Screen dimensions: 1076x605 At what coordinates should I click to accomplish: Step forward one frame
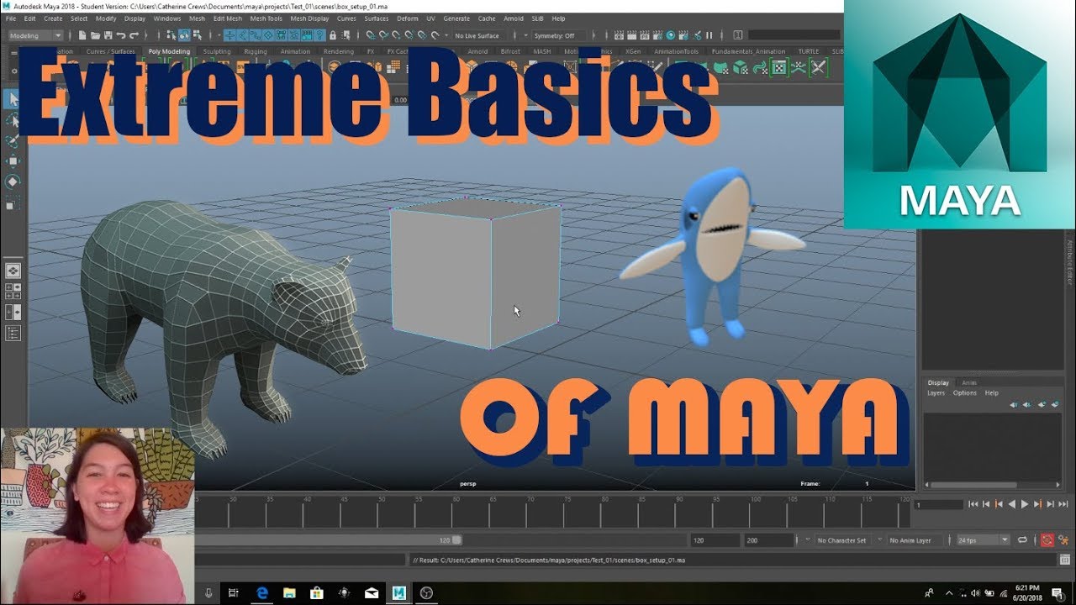point(1051,504)
